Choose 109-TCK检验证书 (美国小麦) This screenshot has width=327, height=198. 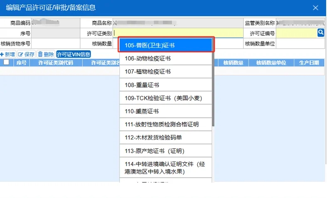(x=165, y=98)
